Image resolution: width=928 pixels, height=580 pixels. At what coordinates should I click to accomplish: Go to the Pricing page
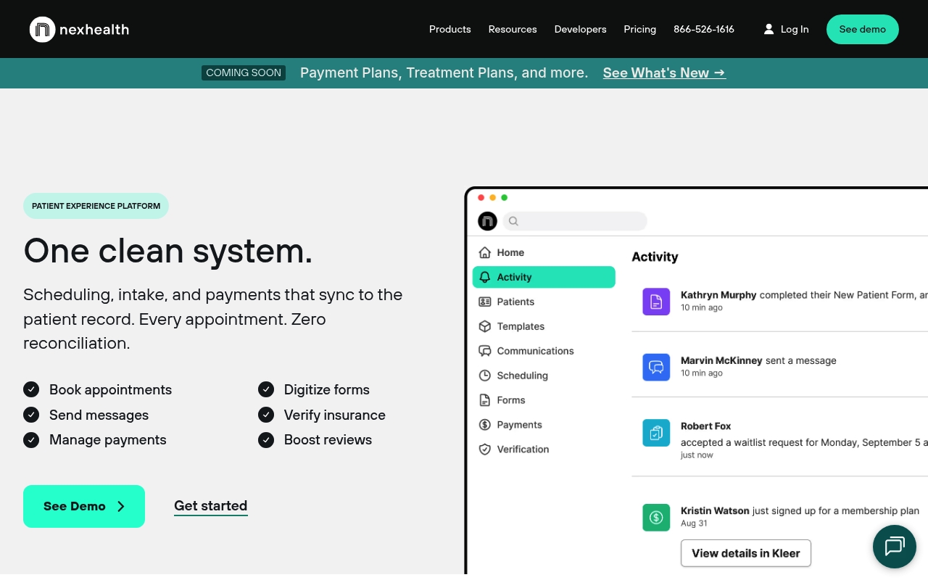click(640, 29)
